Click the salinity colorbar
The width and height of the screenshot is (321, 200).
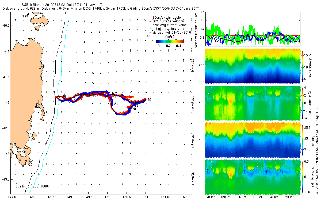point(303,139)
